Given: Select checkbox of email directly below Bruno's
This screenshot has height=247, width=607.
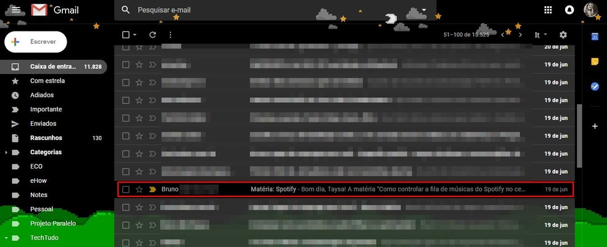Looking at the screenshot, I should click(126, 207).
